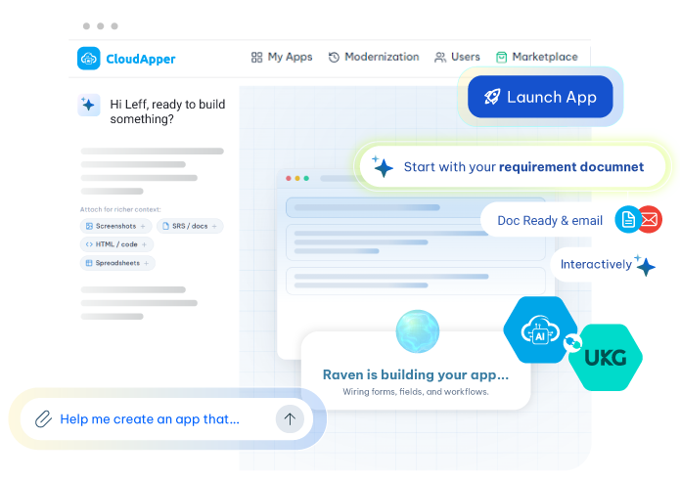This screenshot has width=680, height=481.
Task: Click the red email envelope icon
Action: (x=650, y=220)
